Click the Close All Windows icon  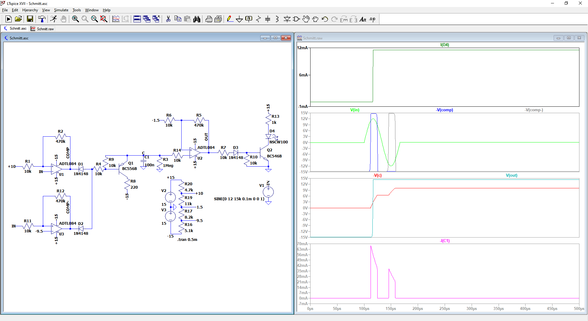tap(156, 19)
